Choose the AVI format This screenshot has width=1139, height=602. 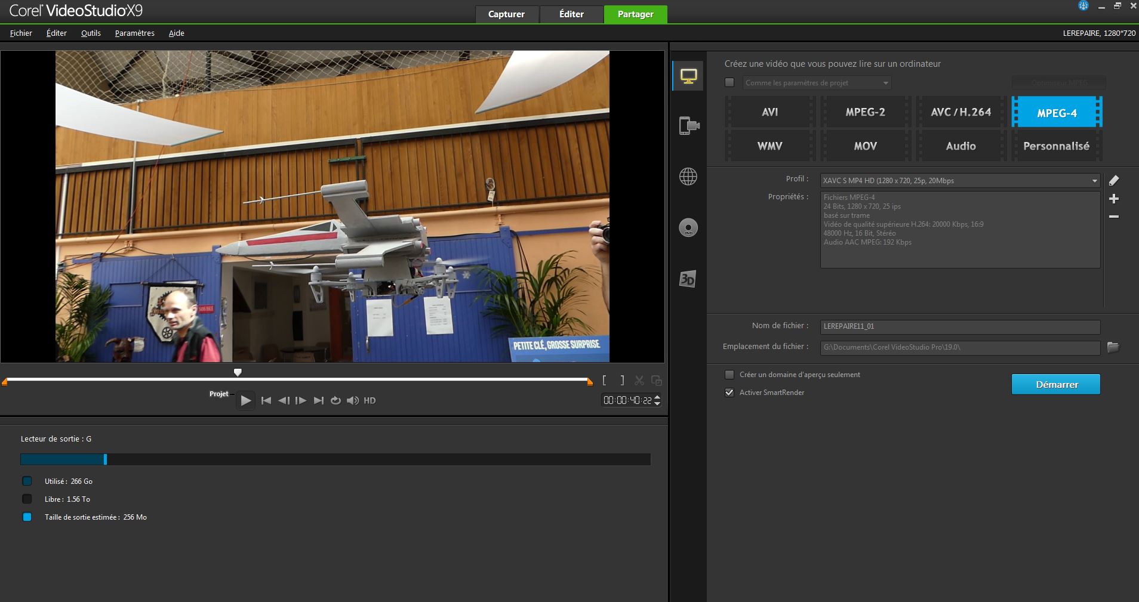[770, 112]
